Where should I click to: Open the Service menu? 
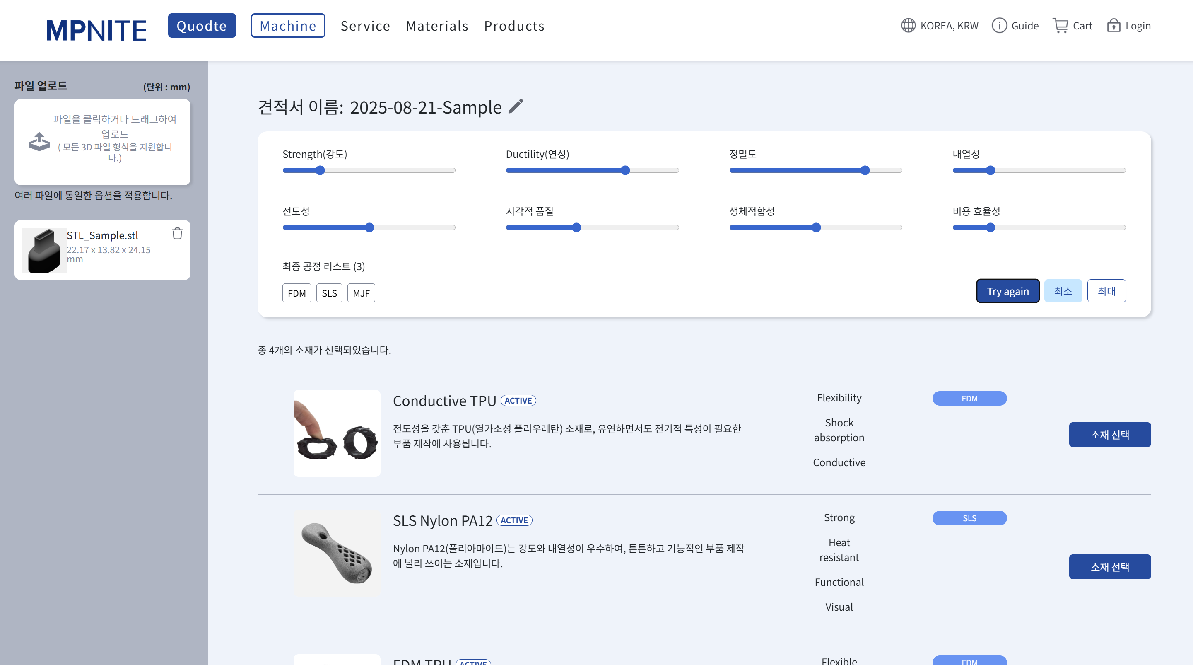click(365, 26)
